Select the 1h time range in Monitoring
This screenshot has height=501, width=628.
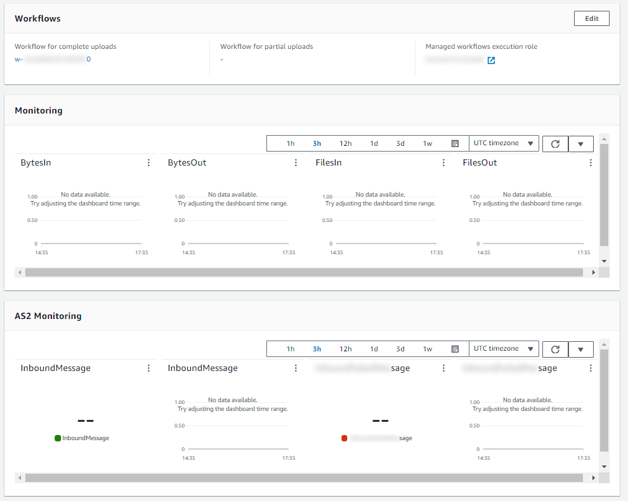point(291,143)
